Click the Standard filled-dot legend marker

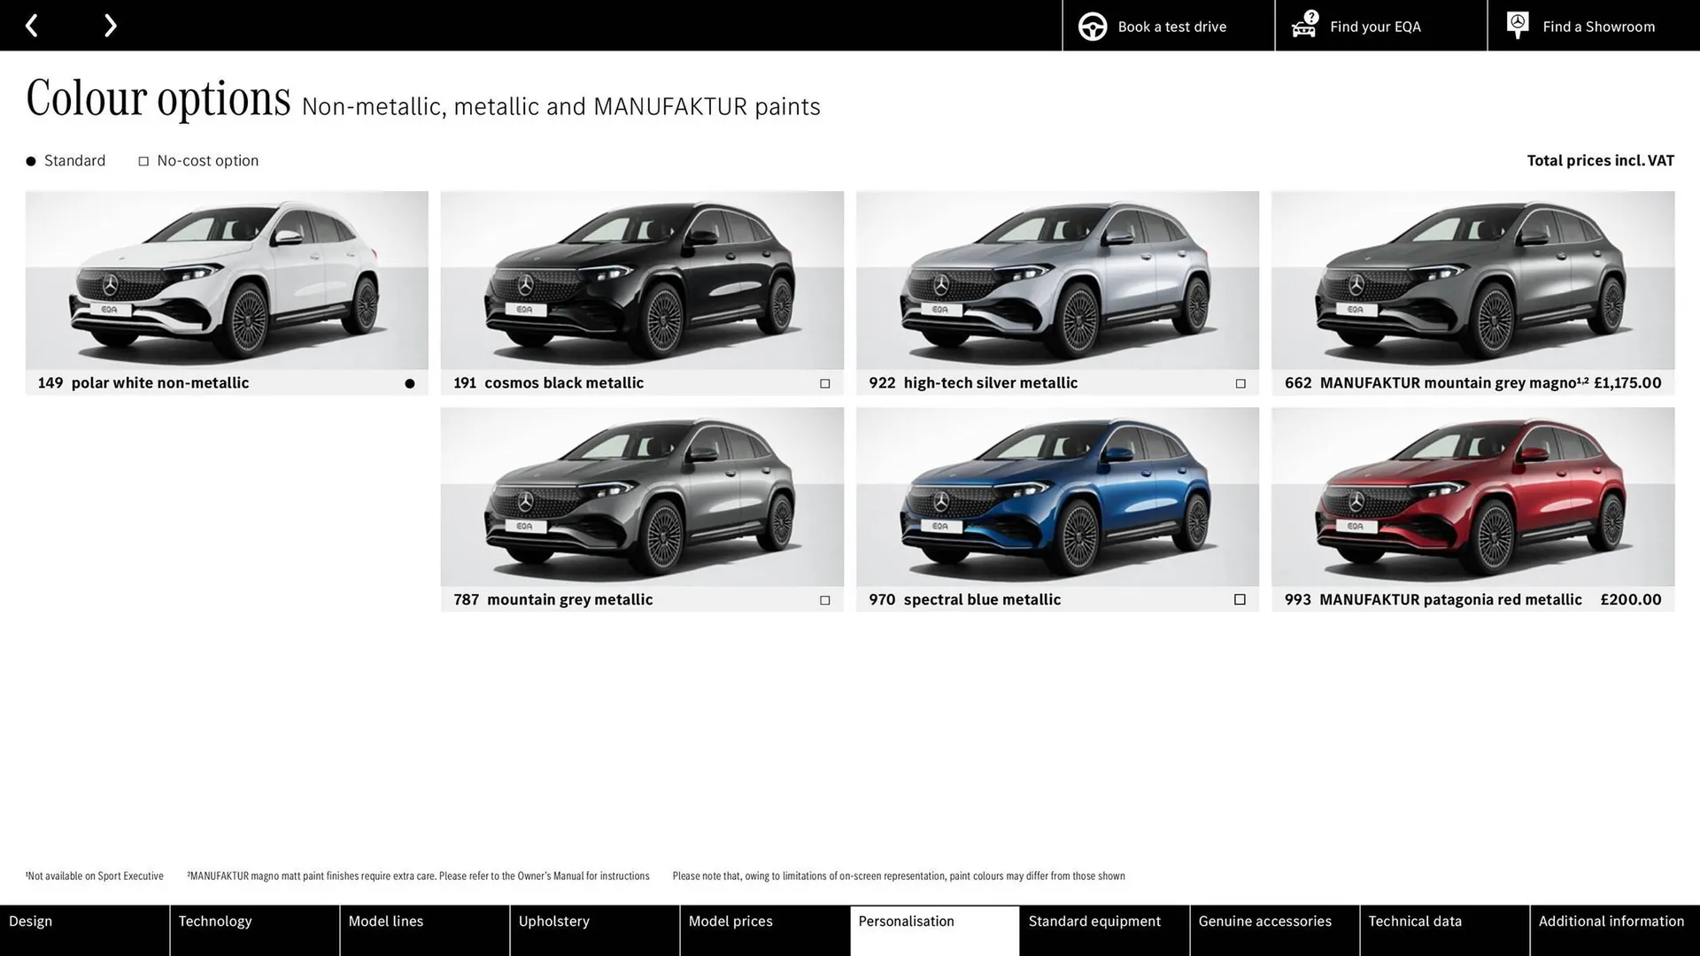pyautogui.click(x=29, y=160)
